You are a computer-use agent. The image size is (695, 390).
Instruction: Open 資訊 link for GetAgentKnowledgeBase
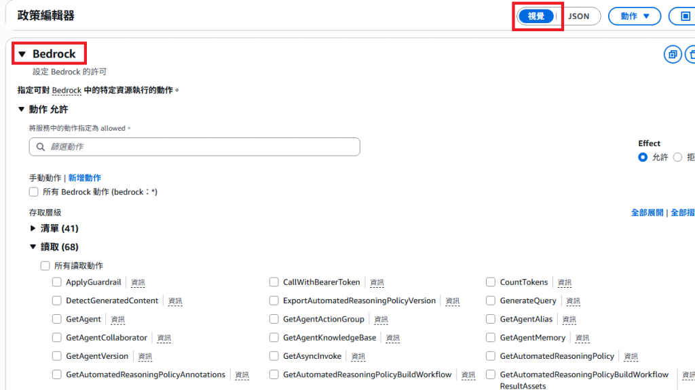tap(393, 339)
